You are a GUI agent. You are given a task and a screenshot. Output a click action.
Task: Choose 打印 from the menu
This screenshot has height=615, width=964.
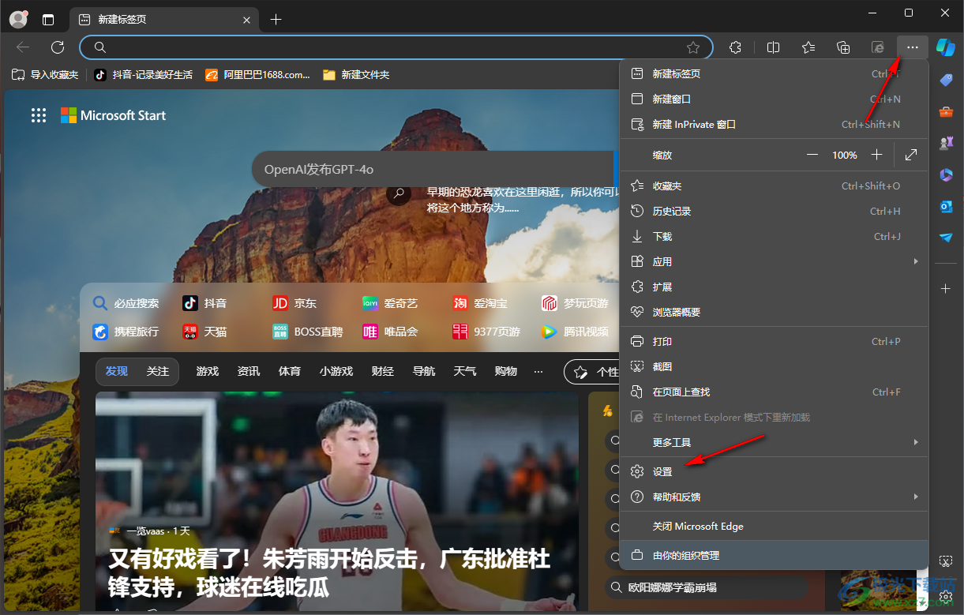(774, 341)
